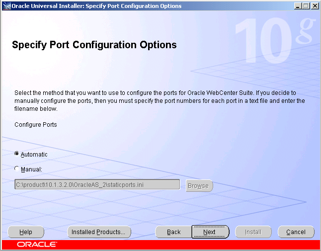The image size is (321, 251).
Task: Minimize the installer window
Action: tap(298, 6)
